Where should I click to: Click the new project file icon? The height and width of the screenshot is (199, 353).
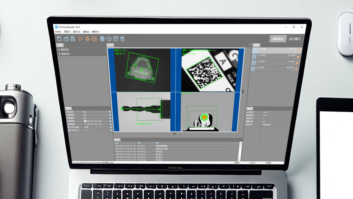click(59, 39)
